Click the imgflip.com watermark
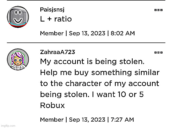Screen dimensions: 172x128 click(8, 126)
